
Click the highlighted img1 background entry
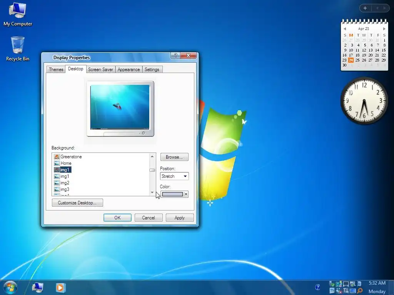(63, 170)
